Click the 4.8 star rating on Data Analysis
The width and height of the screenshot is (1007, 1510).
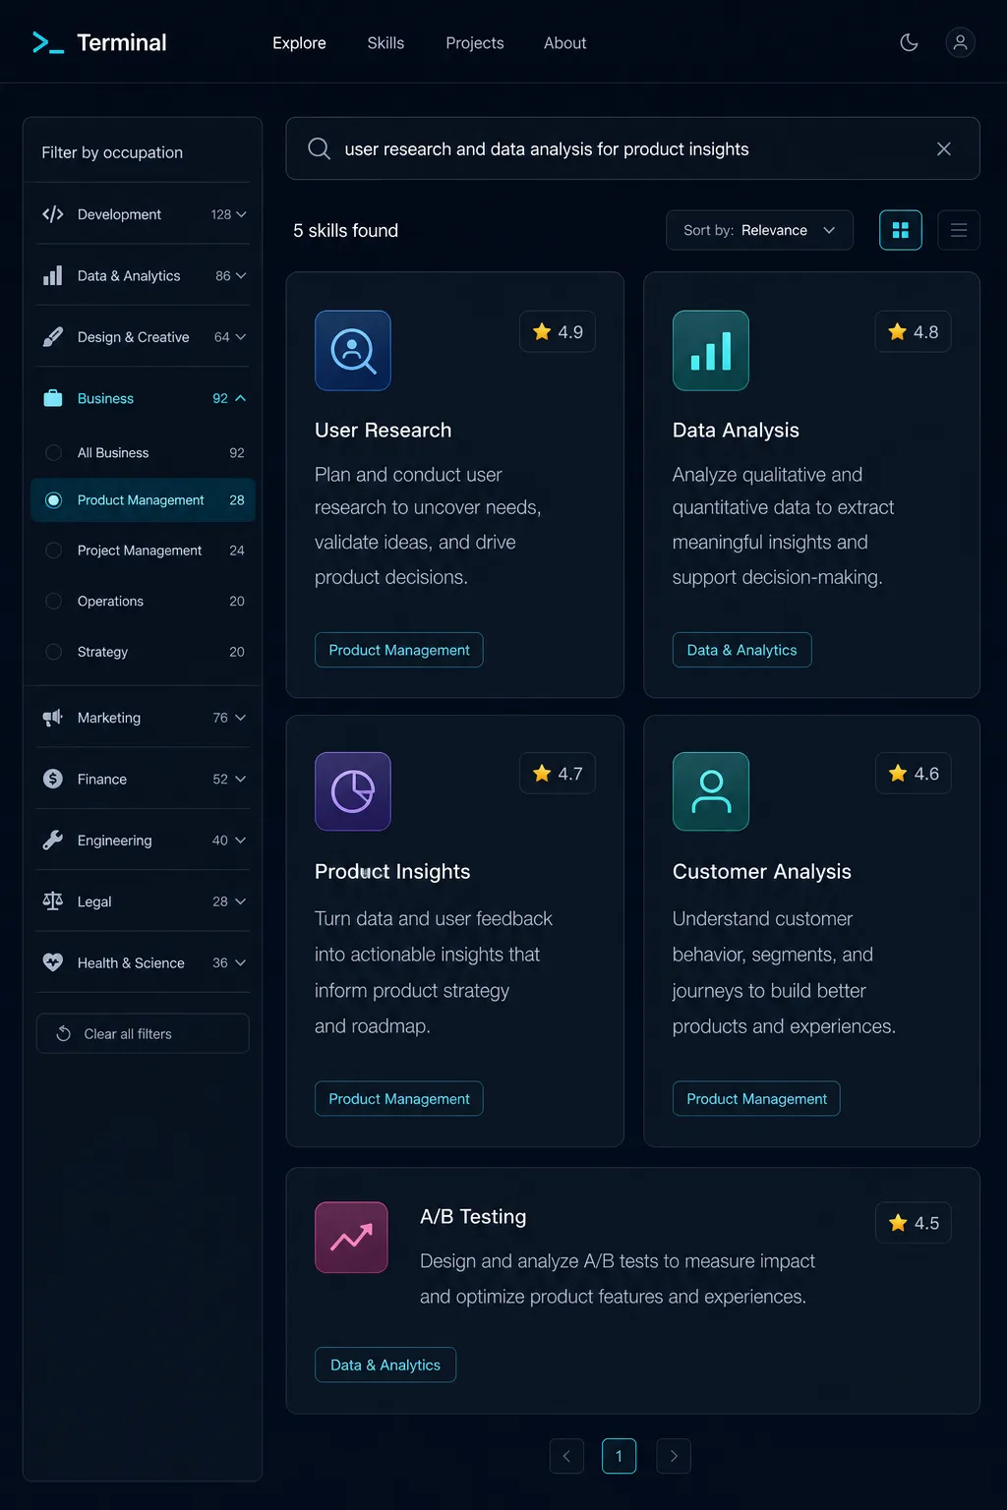pyautogui.click(x=914, y=331)
